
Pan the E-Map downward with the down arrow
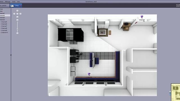17,17
